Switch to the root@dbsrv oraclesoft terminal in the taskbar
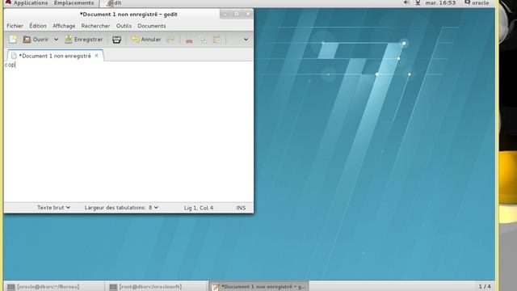This screenshot has width=517, height=291. [157, 287]
